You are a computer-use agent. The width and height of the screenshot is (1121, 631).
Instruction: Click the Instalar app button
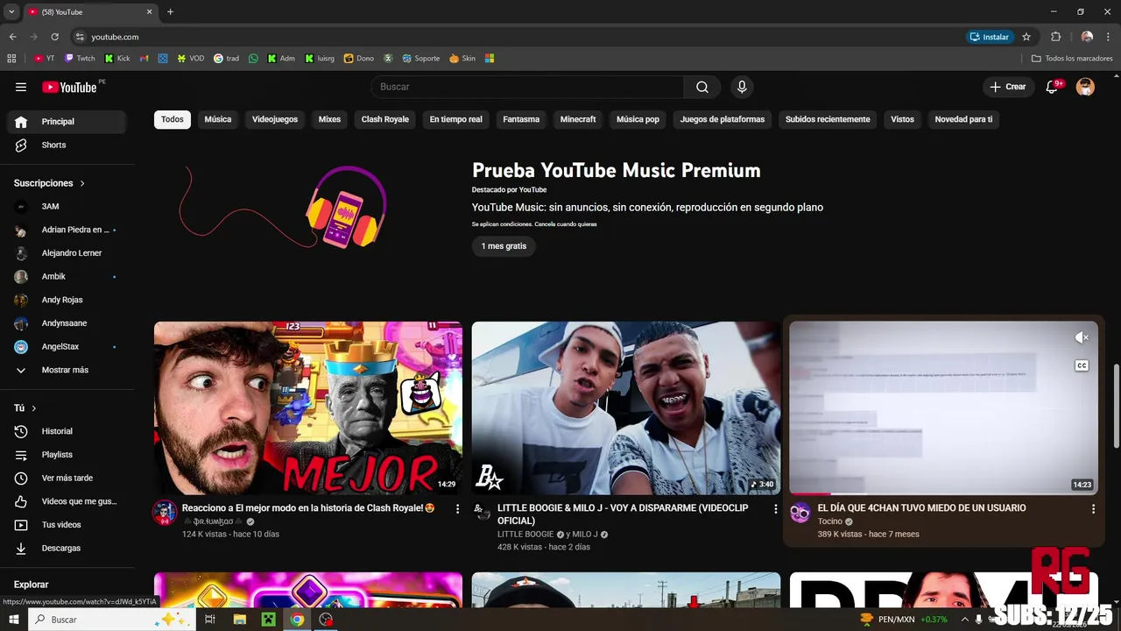[x=990, y=37]
